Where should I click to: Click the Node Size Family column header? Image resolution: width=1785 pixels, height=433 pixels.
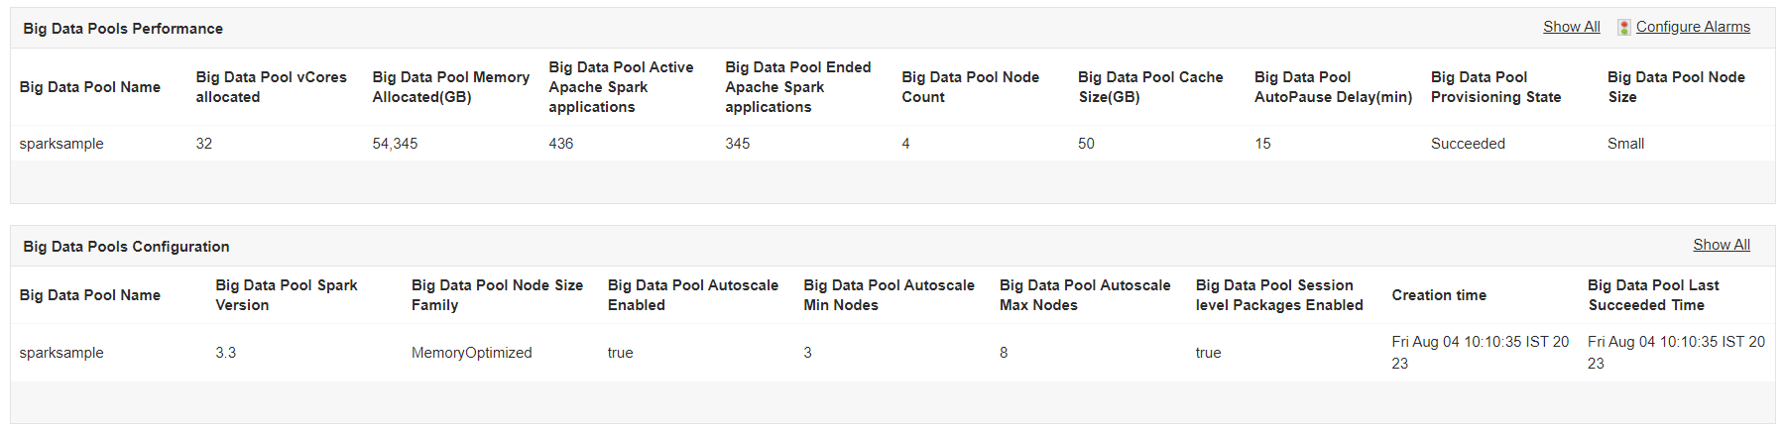(x=497, y=295)
